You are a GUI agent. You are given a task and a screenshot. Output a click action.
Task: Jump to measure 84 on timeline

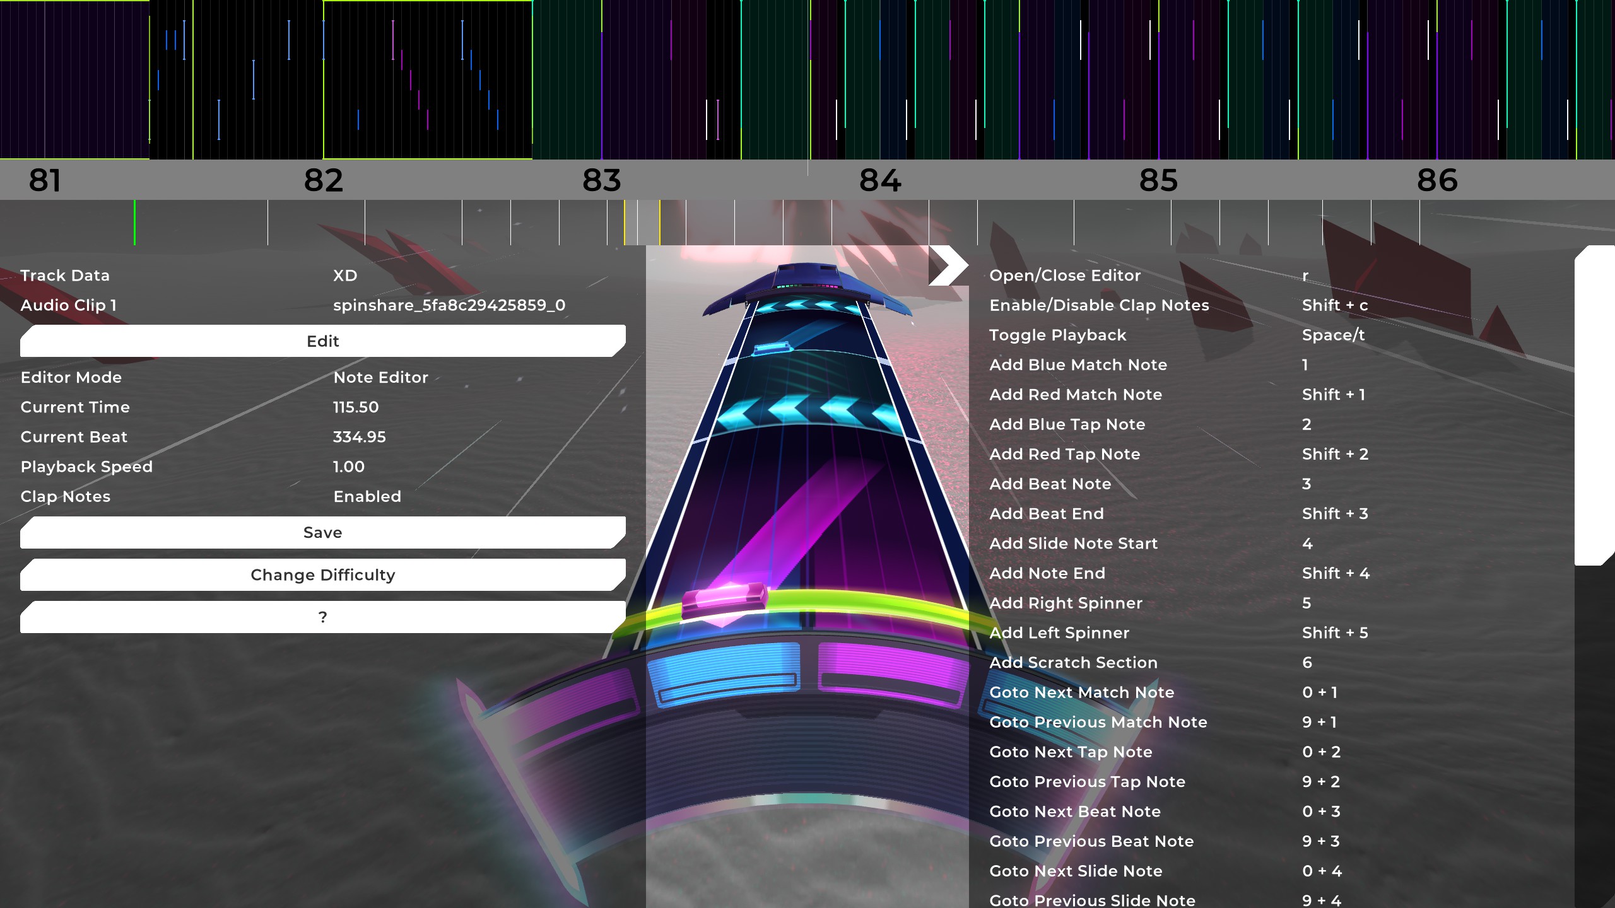[880, 181]
